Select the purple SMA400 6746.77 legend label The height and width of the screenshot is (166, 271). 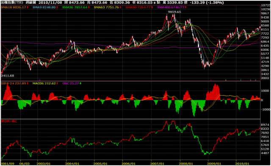point(171,7)
